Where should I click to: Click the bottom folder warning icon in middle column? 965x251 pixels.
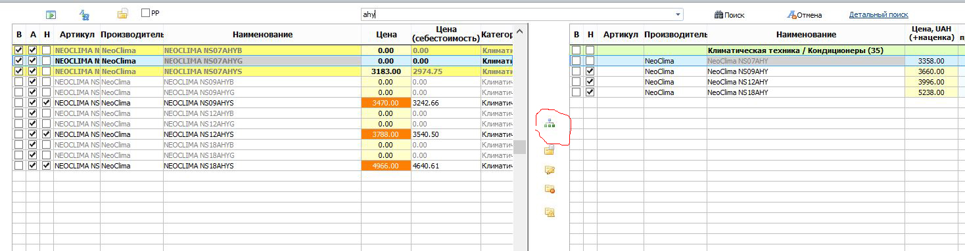click(550, 212)
